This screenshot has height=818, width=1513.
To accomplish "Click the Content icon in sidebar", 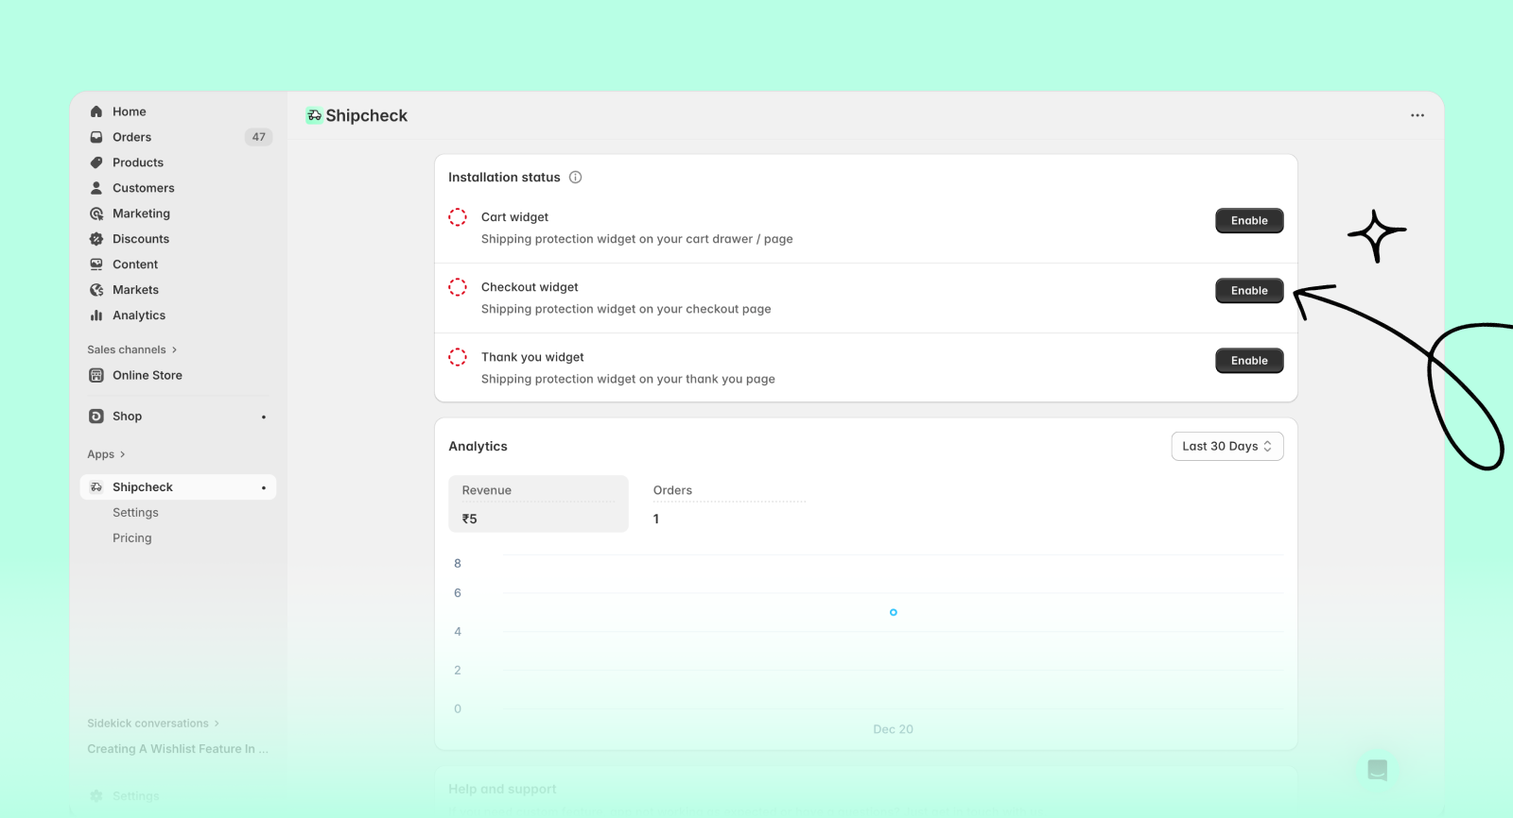I will 96,264.
